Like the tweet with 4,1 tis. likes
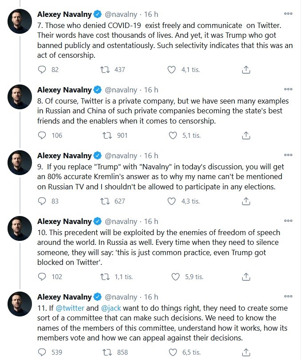Viewport: 304px width, 360px height. pyautogui.click(x=172, y=69)
